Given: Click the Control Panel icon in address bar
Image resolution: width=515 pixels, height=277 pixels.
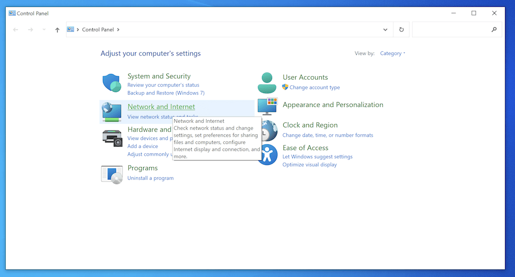Looking at the screenshot, I should 71,29.
